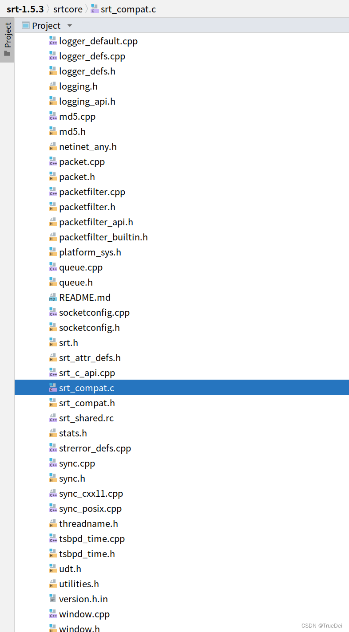Screen dimensions: 349x632
Task: Click the version.h.in text file icon
Action: (53, 599)
